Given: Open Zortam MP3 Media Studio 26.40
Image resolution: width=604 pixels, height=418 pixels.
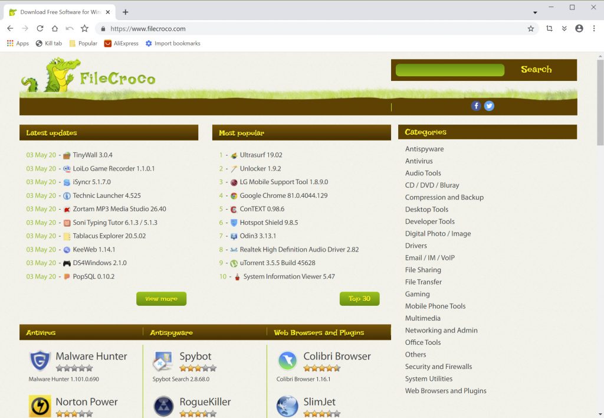Looking at the screenshot, I should 119,209.
